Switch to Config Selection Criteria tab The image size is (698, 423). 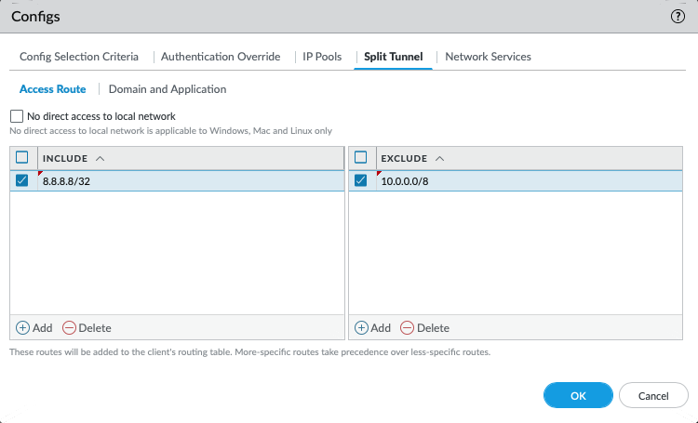79,57
